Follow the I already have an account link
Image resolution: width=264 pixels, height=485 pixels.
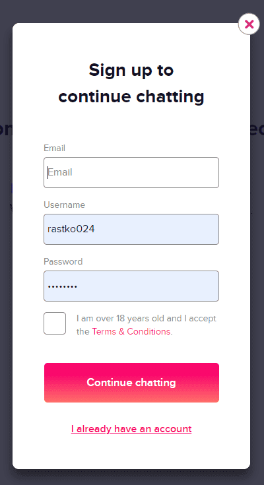click(x=131, y=429)
